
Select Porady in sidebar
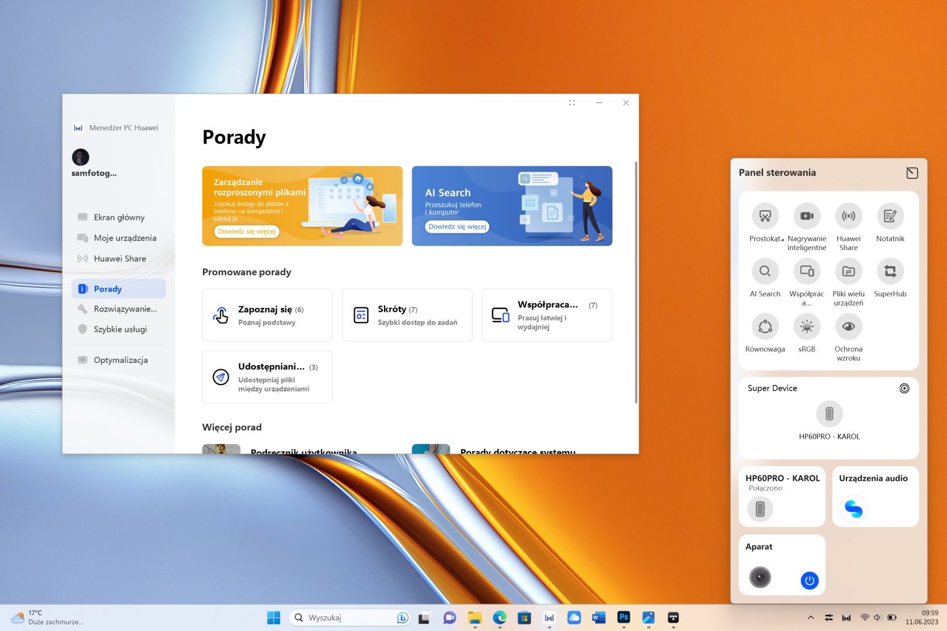coord(119,289)
